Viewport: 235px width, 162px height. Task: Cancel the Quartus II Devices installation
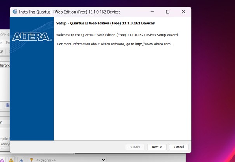point(179,147)
